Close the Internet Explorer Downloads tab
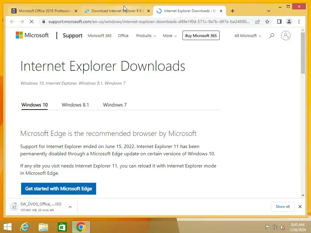The image size is (311, 233). coord(221,11)
